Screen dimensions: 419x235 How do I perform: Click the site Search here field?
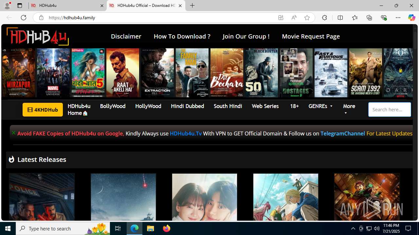(390, 110)
